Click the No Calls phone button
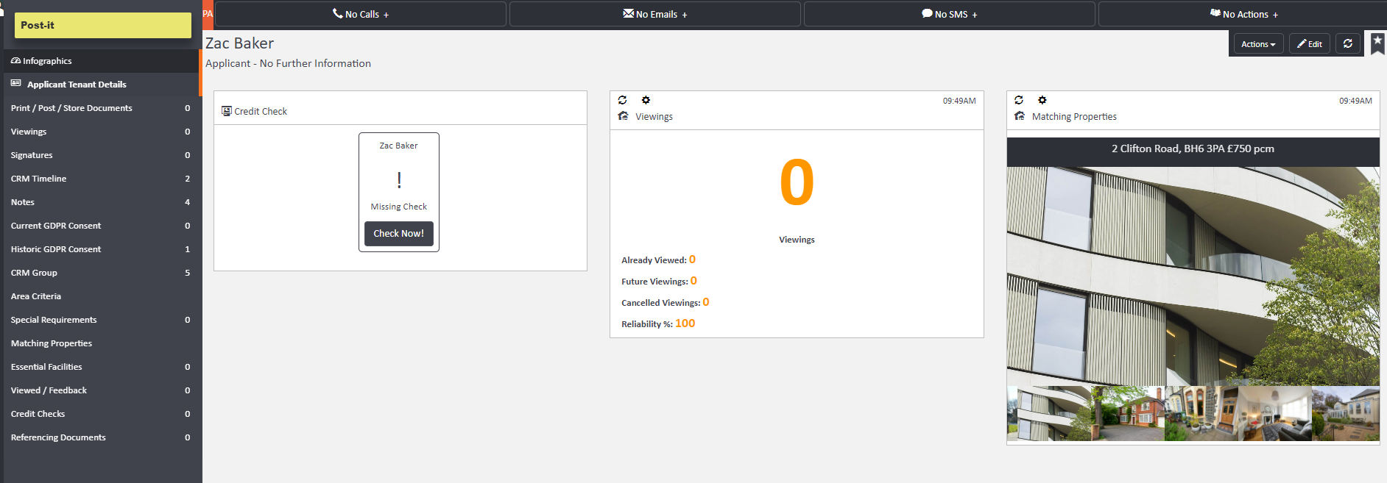 [360, 14]
